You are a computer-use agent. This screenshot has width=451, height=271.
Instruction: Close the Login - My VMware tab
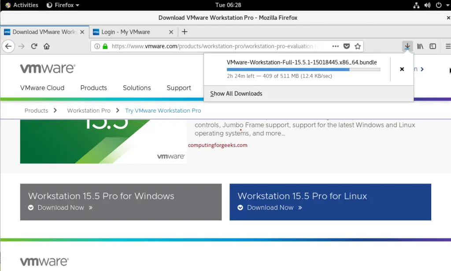click(x=171, y=32)
